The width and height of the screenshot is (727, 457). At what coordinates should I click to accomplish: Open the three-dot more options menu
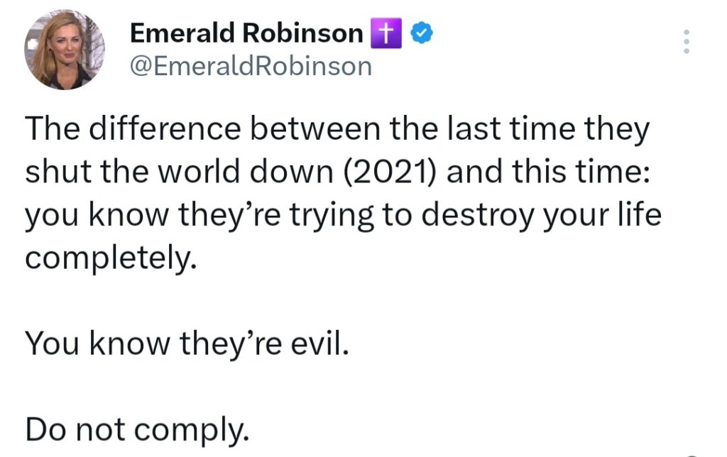click(686, 42)
